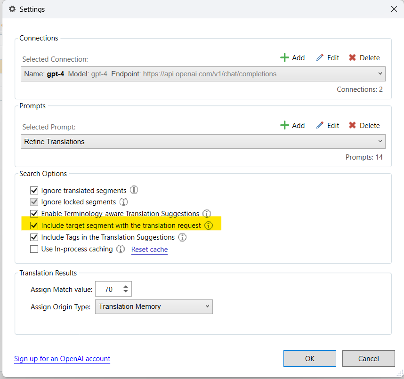
Task: Click the Cancel button
Action: tap(368, 358)
